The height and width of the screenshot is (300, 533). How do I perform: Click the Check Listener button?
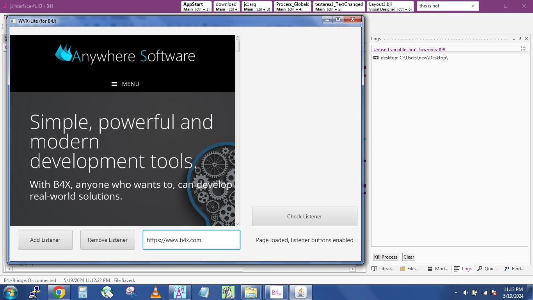[304, 216]
